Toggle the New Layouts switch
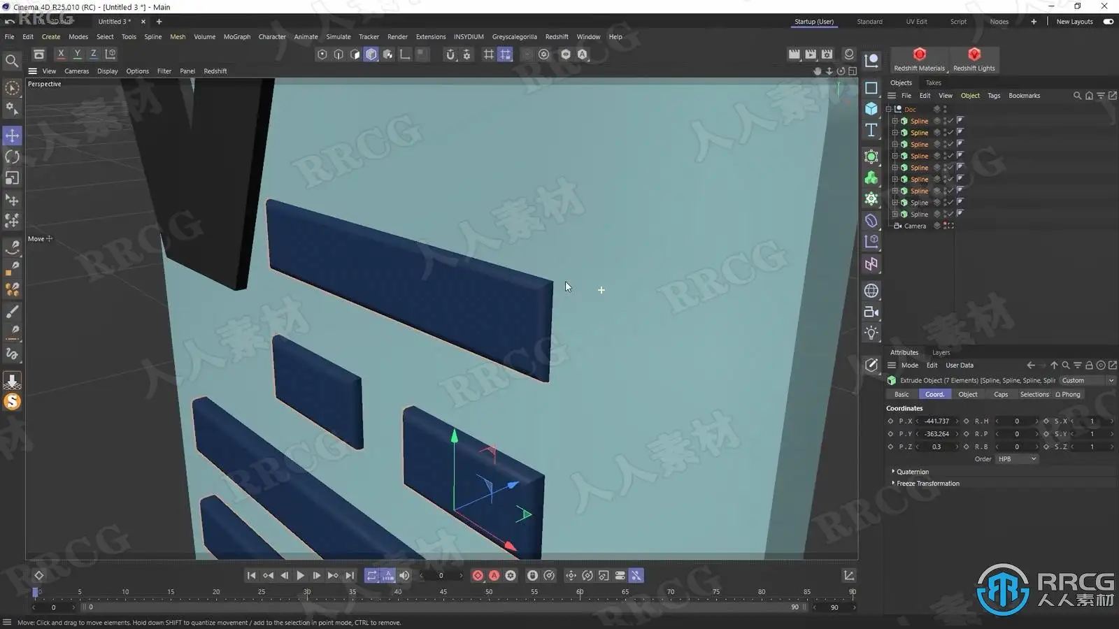The height and width of the screenshot is (629, 1119). (x=1108, y=22)
